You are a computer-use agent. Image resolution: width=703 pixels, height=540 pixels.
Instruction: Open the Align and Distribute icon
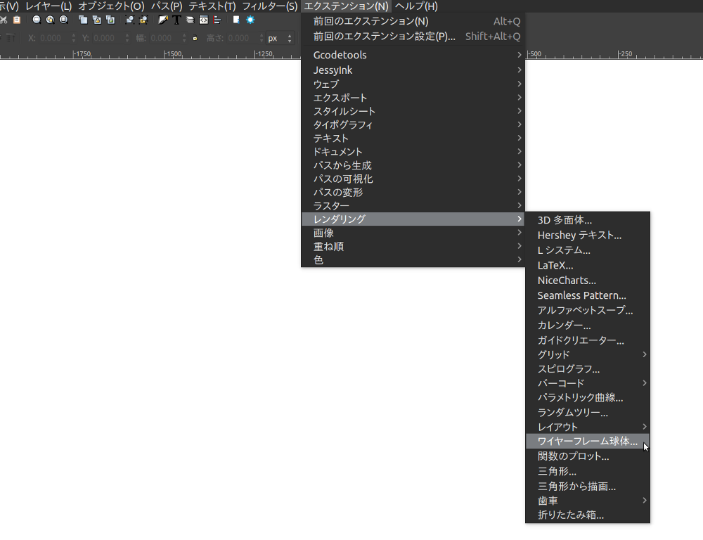tap(217, 20)
